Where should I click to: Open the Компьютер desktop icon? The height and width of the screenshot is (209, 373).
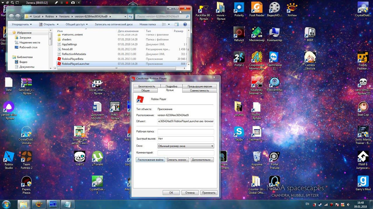pos(275,34)
